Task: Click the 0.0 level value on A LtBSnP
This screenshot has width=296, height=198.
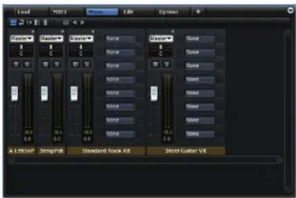Action: click(27, 139)
